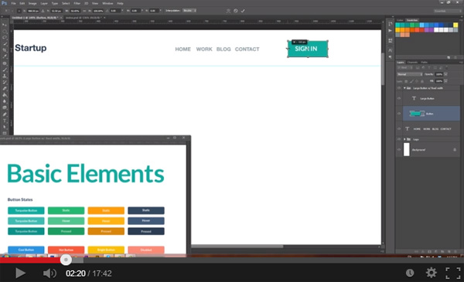Play the video
This screenshot has width=464, height=282.
point(20,274)
